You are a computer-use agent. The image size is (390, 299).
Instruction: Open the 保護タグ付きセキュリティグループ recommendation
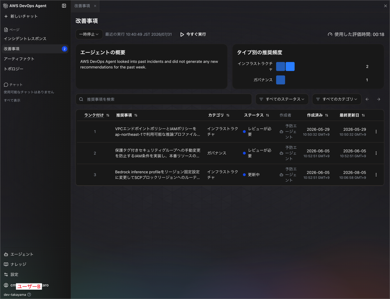pyautogui.click(x=158, y=153)
